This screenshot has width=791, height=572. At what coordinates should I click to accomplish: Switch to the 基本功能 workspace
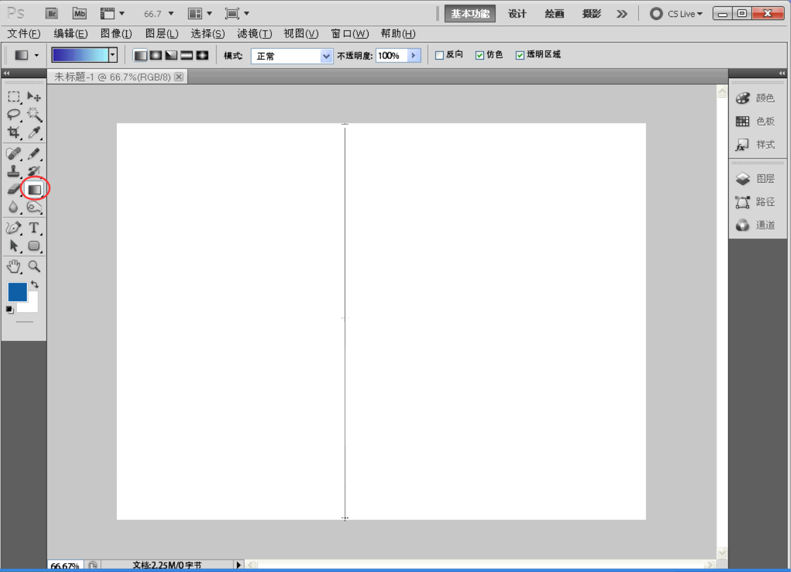[x=470, y=14]
